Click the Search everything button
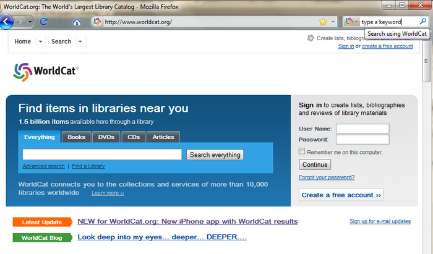 [215, 155]
